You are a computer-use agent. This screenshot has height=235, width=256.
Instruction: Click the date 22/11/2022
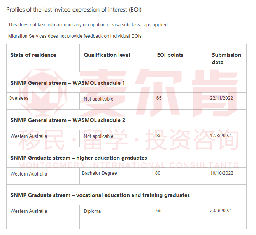[221, 98]
